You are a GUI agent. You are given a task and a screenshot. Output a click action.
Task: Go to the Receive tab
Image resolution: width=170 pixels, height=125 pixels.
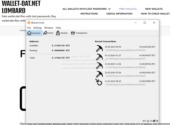62,33
